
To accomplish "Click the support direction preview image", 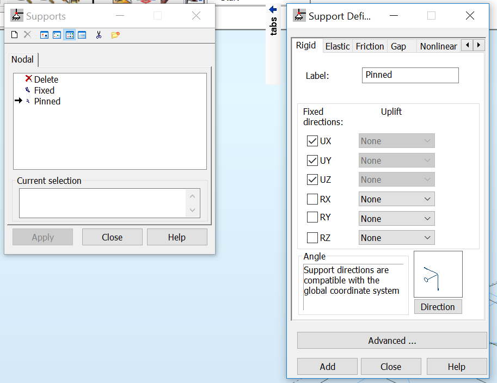I will click(438, 274).
